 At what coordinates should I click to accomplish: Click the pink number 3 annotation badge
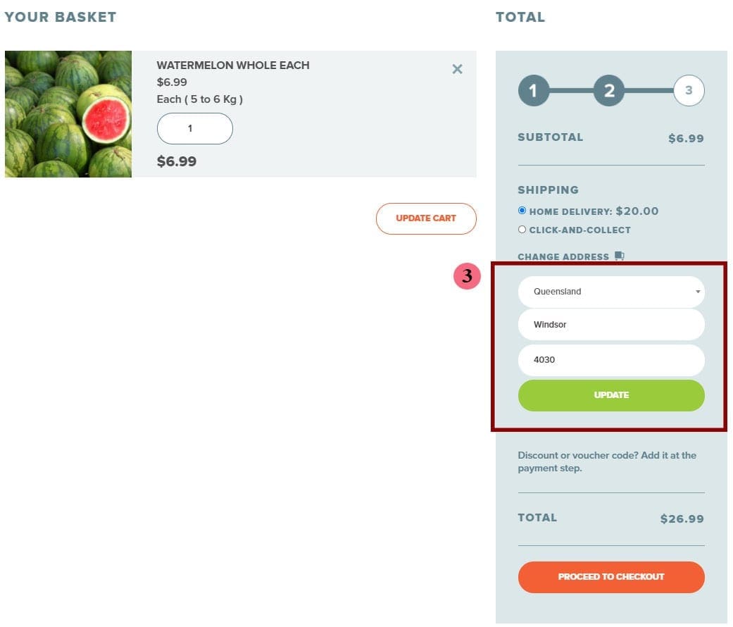(x=467, y=276)
